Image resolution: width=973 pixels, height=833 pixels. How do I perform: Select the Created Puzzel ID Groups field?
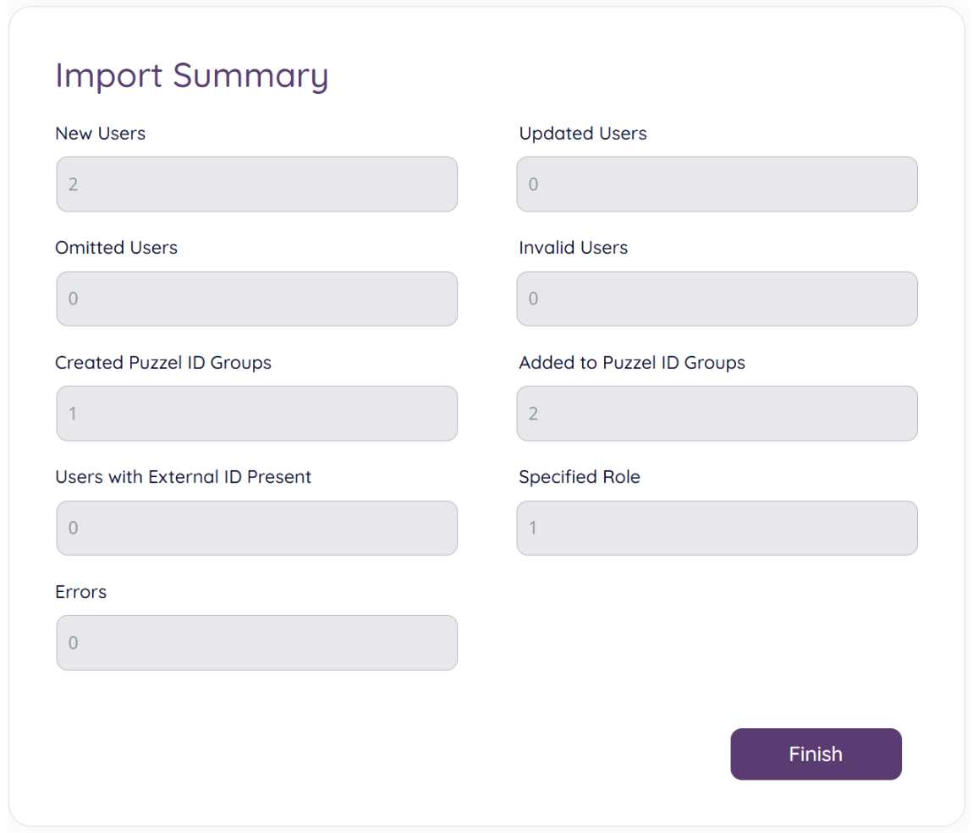[256, 414]
